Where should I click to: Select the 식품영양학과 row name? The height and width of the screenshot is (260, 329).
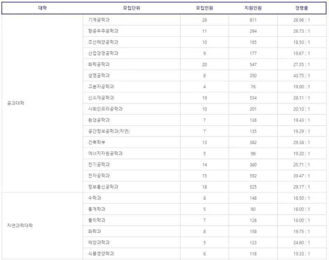[x=101, y=253]
